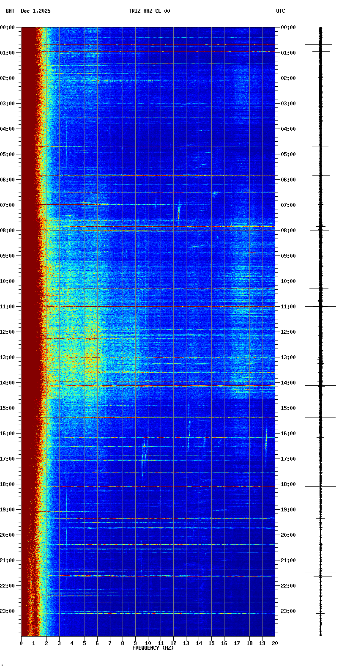The width and height of the screenshot is (339, 670).
Task: Select the 14:00 marker on left axis
Action: click(x=8, y=383)
